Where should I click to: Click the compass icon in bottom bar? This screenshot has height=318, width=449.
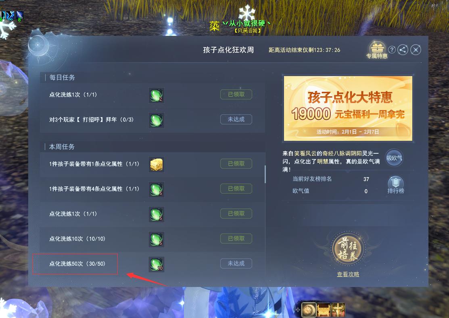pyautogui.click(x=309, y=310)
